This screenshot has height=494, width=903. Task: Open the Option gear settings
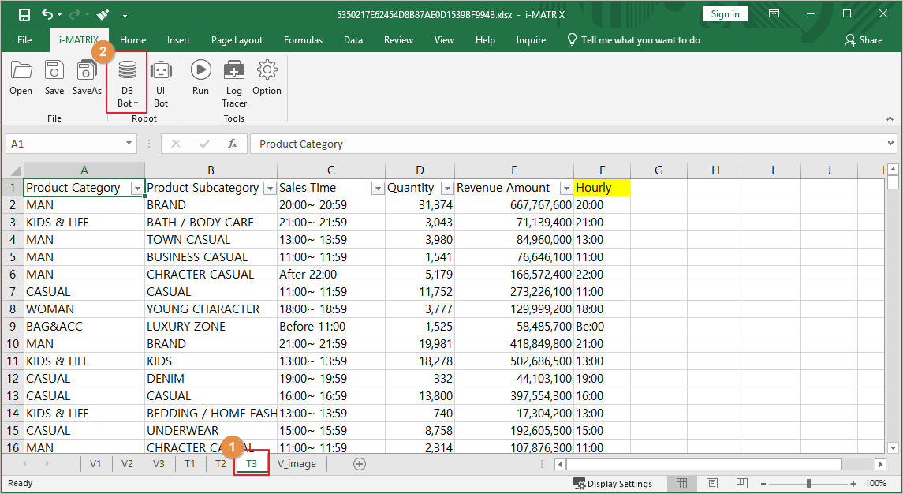point(267,77)
